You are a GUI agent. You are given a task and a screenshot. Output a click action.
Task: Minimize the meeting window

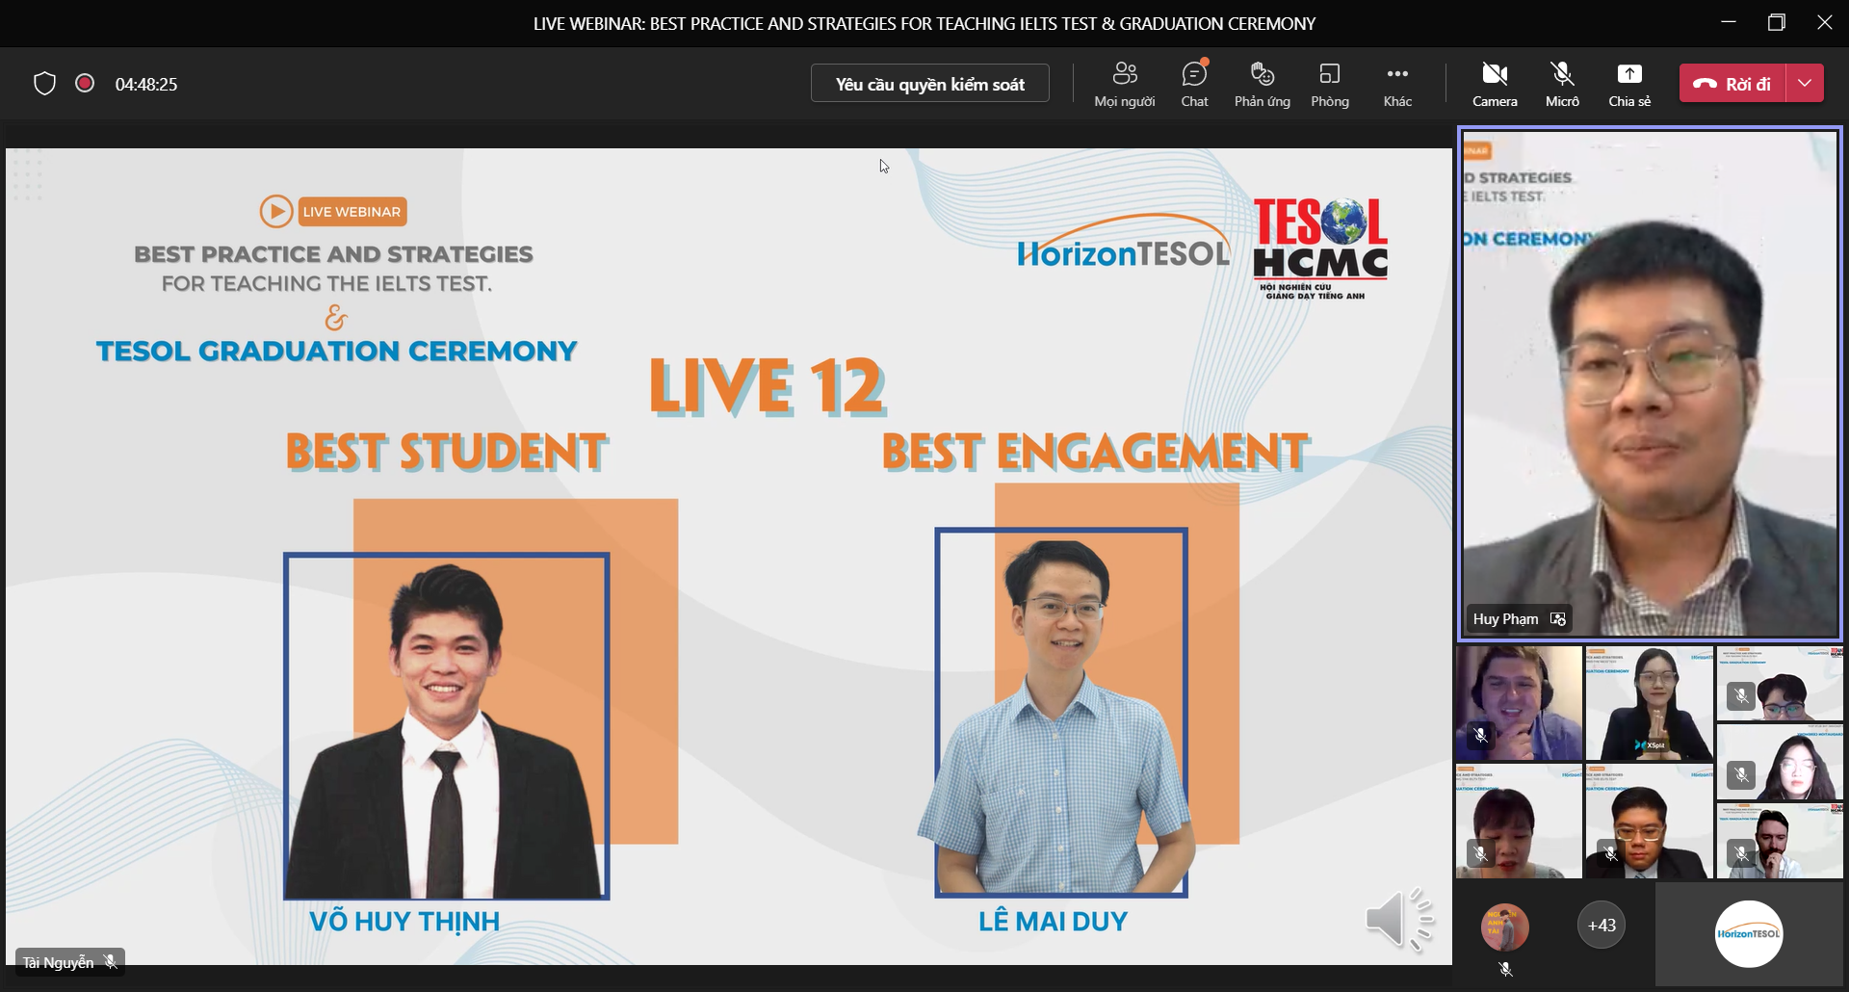(x=1729, y=22)
